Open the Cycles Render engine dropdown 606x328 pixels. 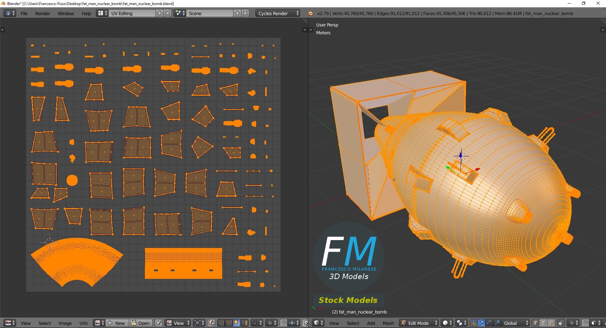click(x=277, y=13)
